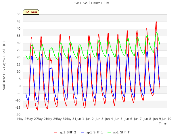Click the Jun 4 x-axis tick label
The image size is (184, 138).
tap(109, 119)
